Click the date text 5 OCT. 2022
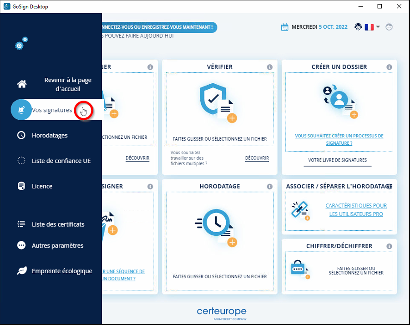The height and width of the screenshot is (325, 410). (x=333, y=27)
